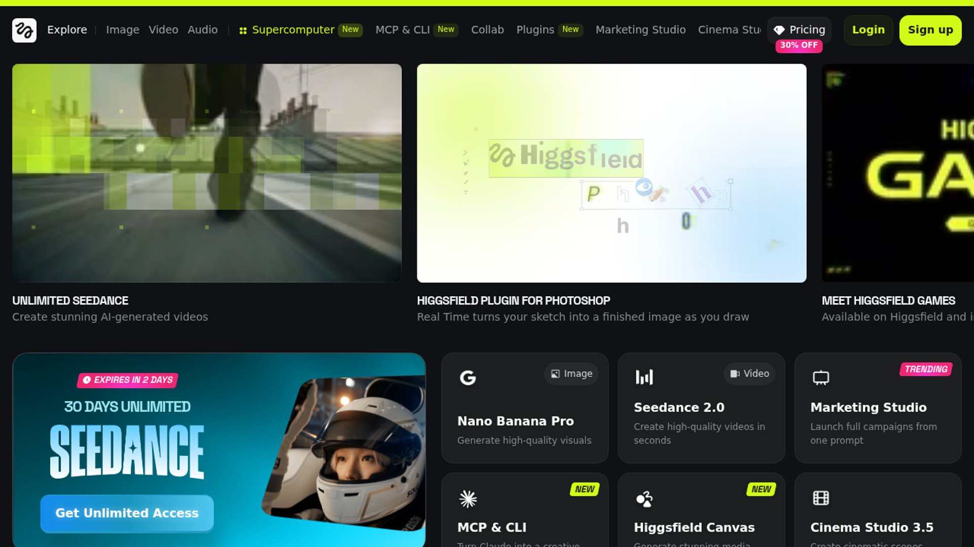Open the Image menu item
The width and height of the screenshot is (974, 547).
pyautogui.click(x=123, y=30)
